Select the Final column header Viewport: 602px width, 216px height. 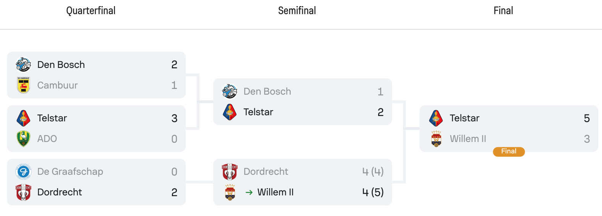503,11
